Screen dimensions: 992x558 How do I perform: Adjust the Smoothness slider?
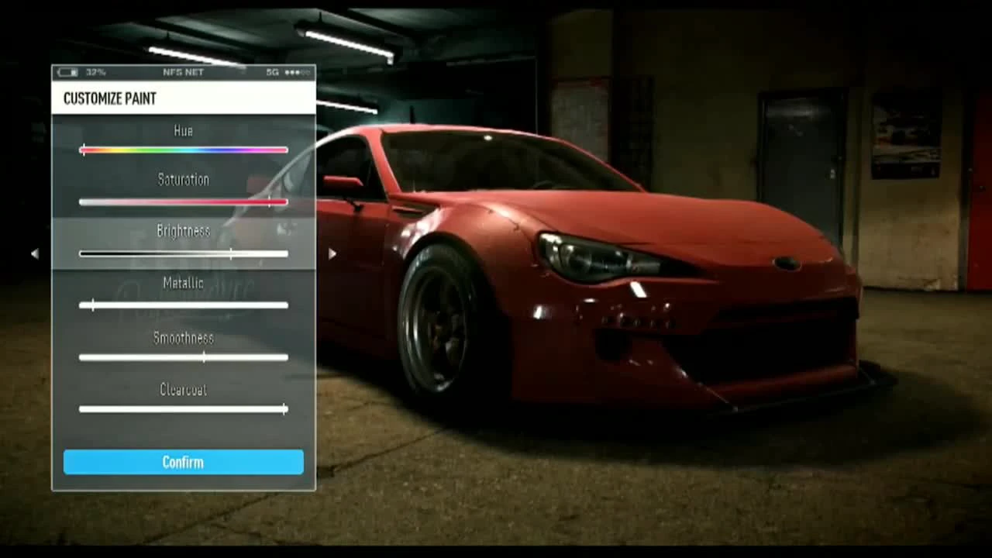coord(184,357)
